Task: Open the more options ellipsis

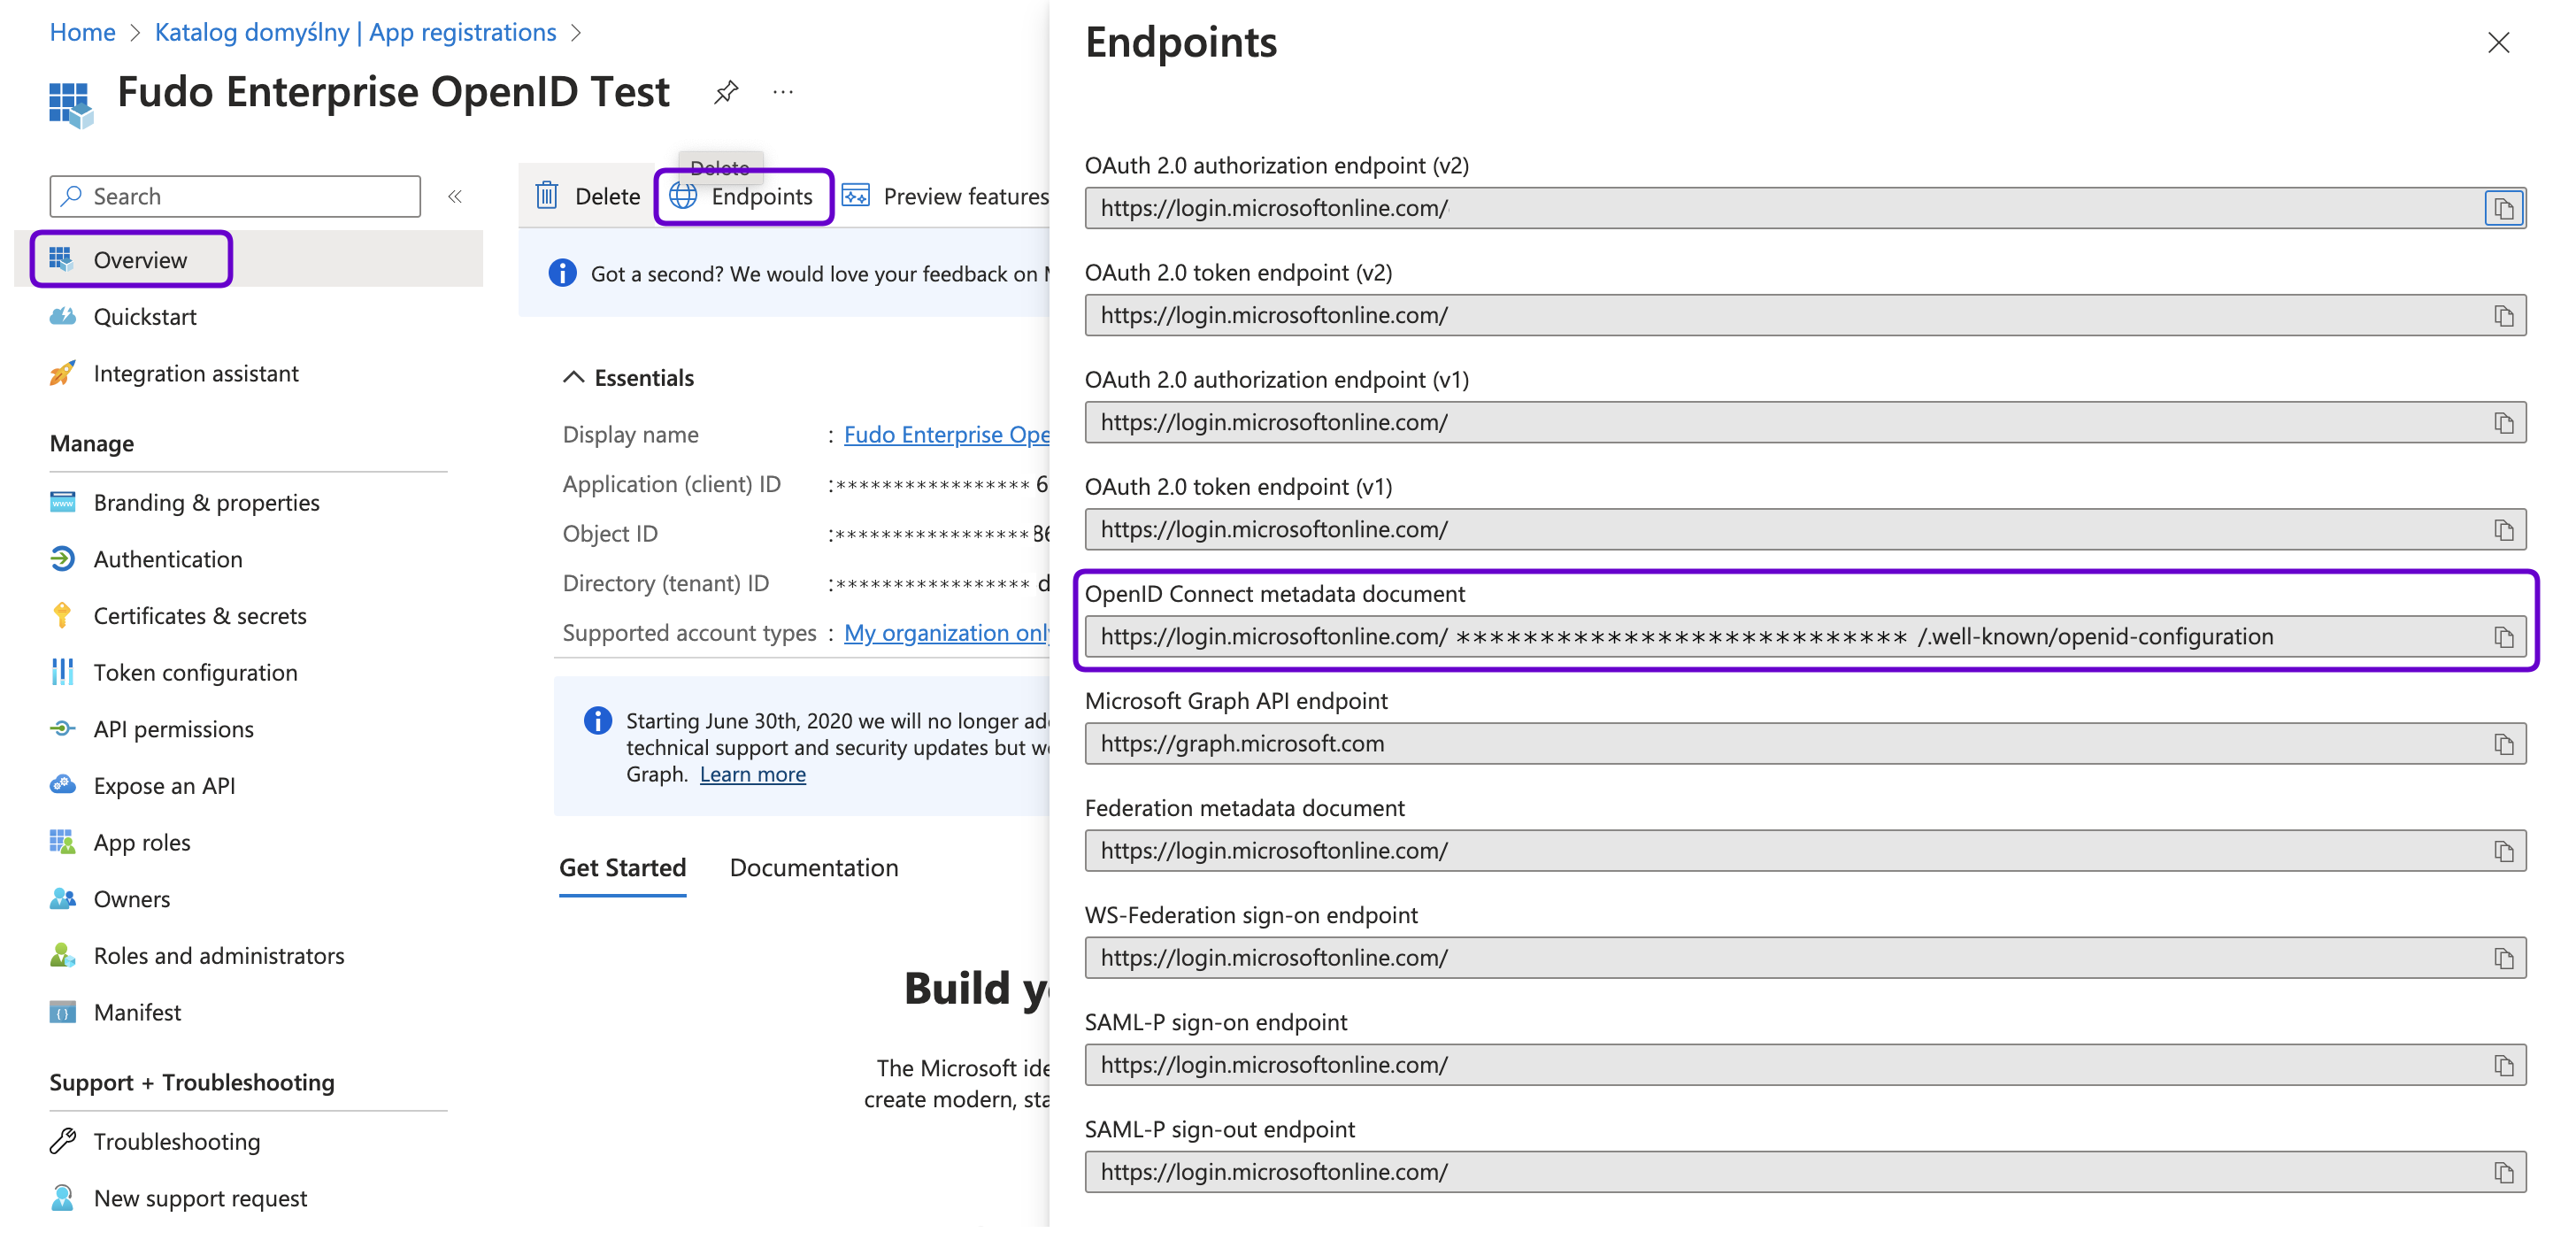Action: (x=783, y=93)
